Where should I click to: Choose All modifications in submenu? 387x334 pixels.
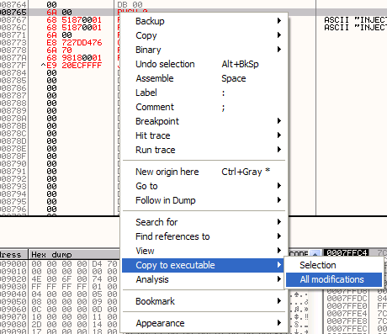pyautogui.click(x=334, y=279)
